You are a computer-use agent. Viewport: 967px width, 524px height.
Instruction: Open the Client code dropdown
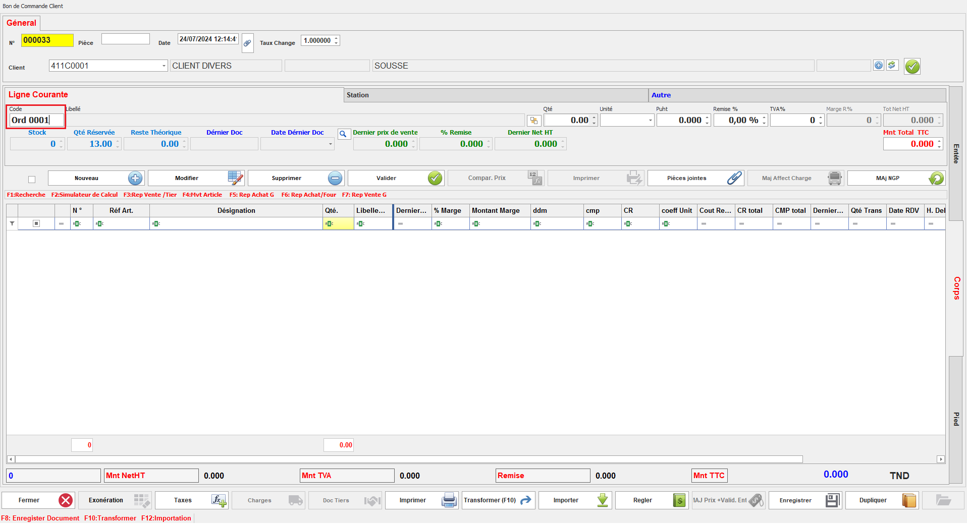pos(164,66)
